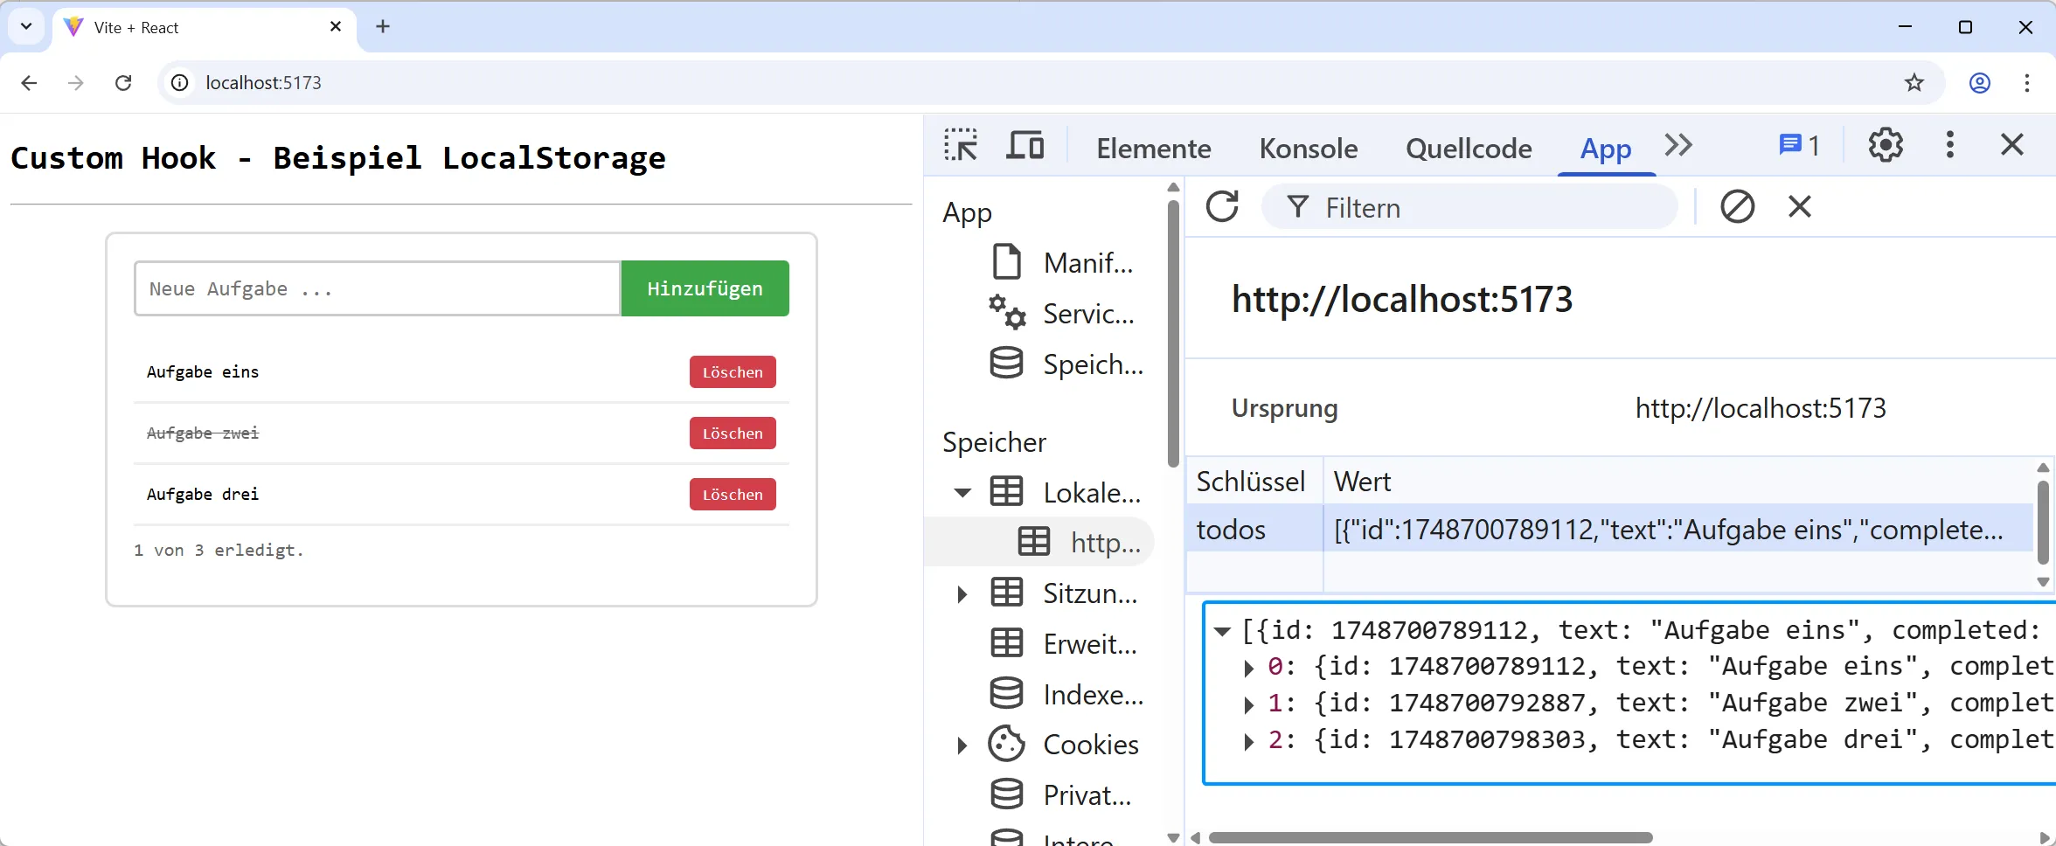Screen dimensions: 2056x846
Task: Open the DevTools settings gear
Action: pyautogui.click(x=1886, y=145)
